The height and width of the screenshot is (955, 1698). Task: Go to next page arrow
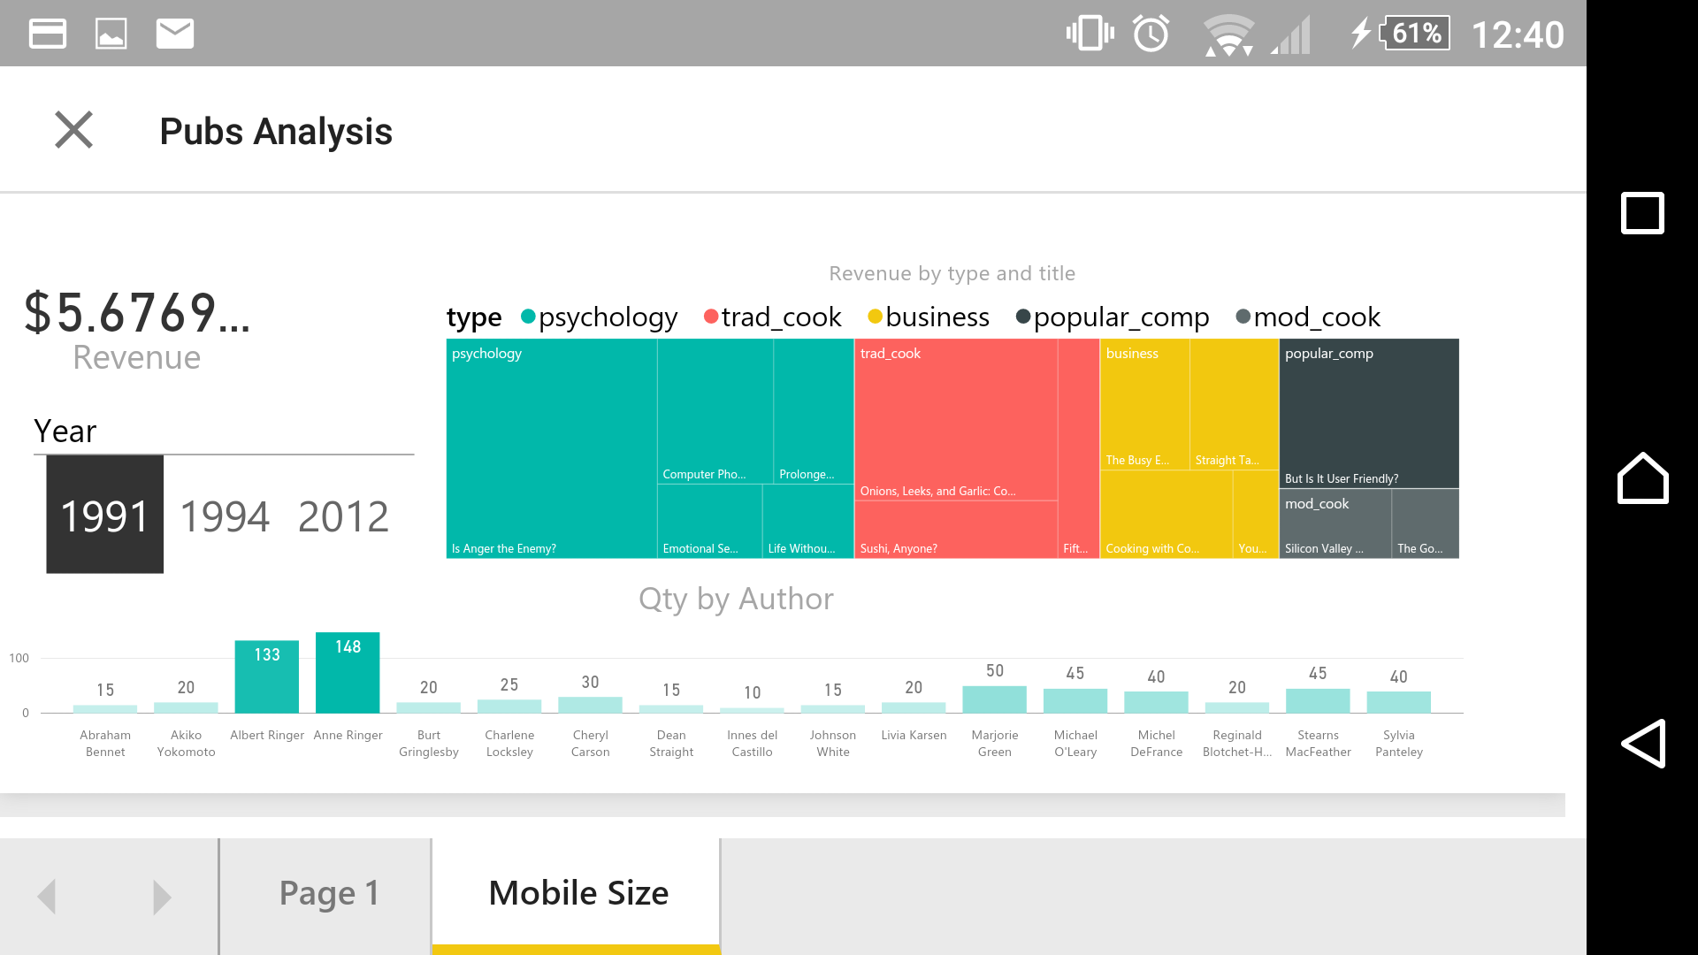tap(162, 896)
